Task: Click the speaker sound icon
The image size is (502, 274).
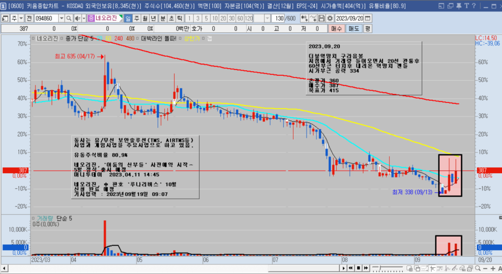Action: coord(77,18)
